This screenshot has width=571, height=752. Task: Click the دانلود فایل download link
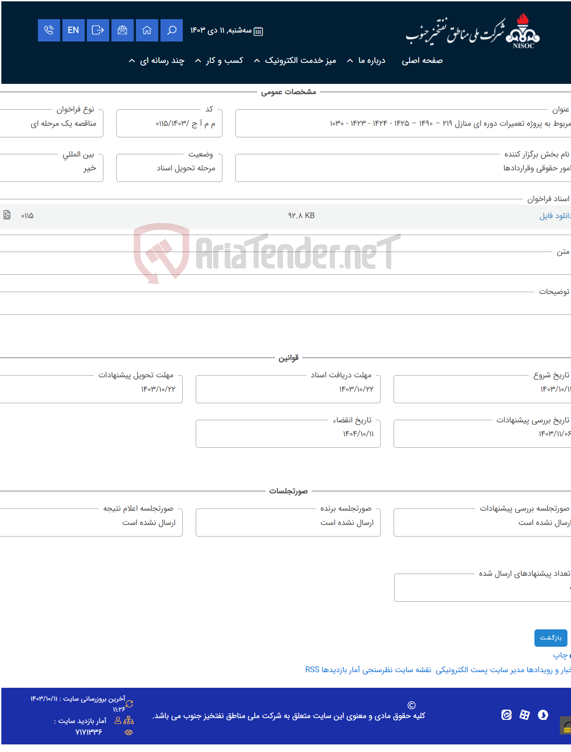click(555, 216)
